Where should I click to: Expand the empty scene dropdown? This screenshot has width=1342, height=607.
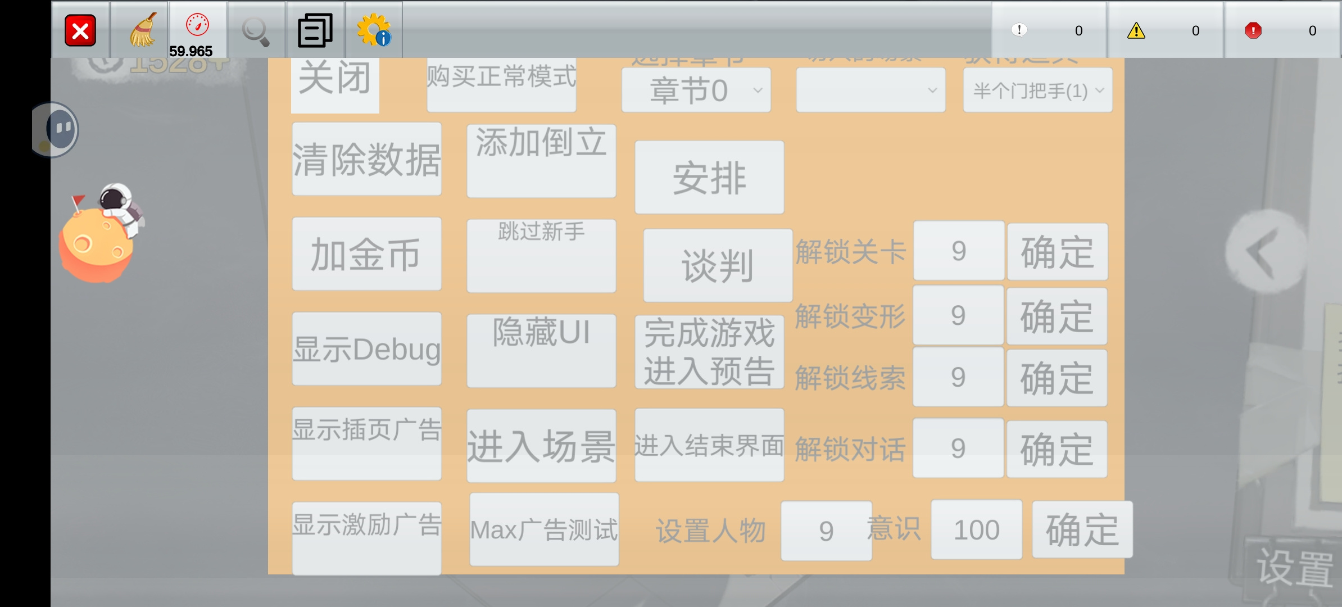coord(871,90)
